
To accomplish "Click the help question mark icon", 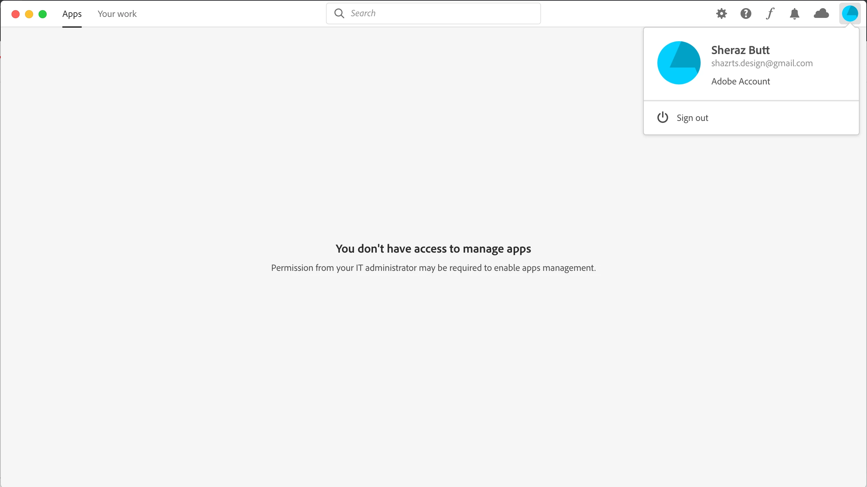I will 746,14.
